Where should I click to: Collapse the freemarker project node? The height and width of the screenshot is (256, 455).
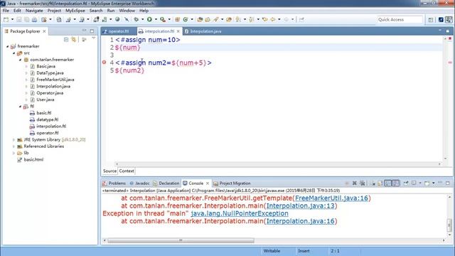coord(8,46)
